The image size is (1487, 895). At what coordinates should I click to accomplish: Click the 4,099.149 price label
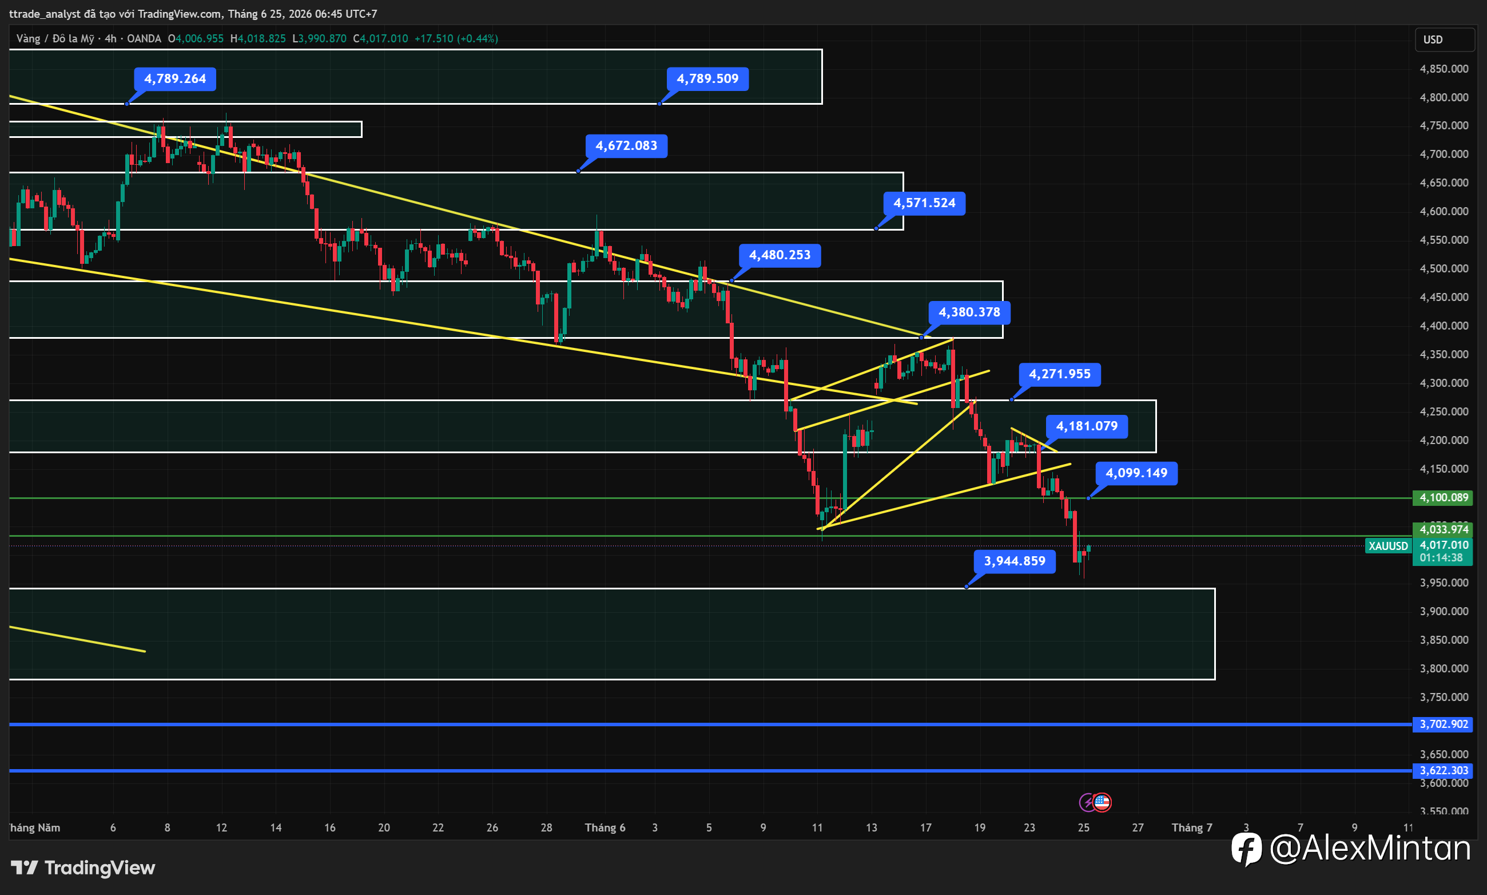point(1136,473)
